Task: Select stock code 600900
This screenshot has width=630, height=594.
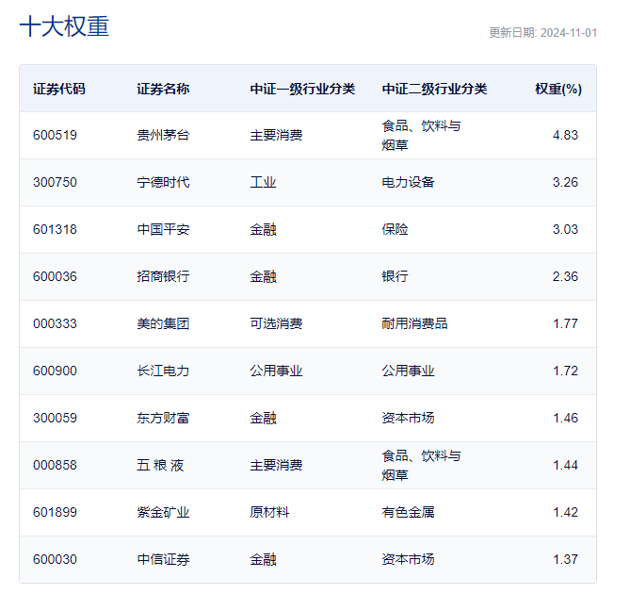Action: click(x=55, y=371)
